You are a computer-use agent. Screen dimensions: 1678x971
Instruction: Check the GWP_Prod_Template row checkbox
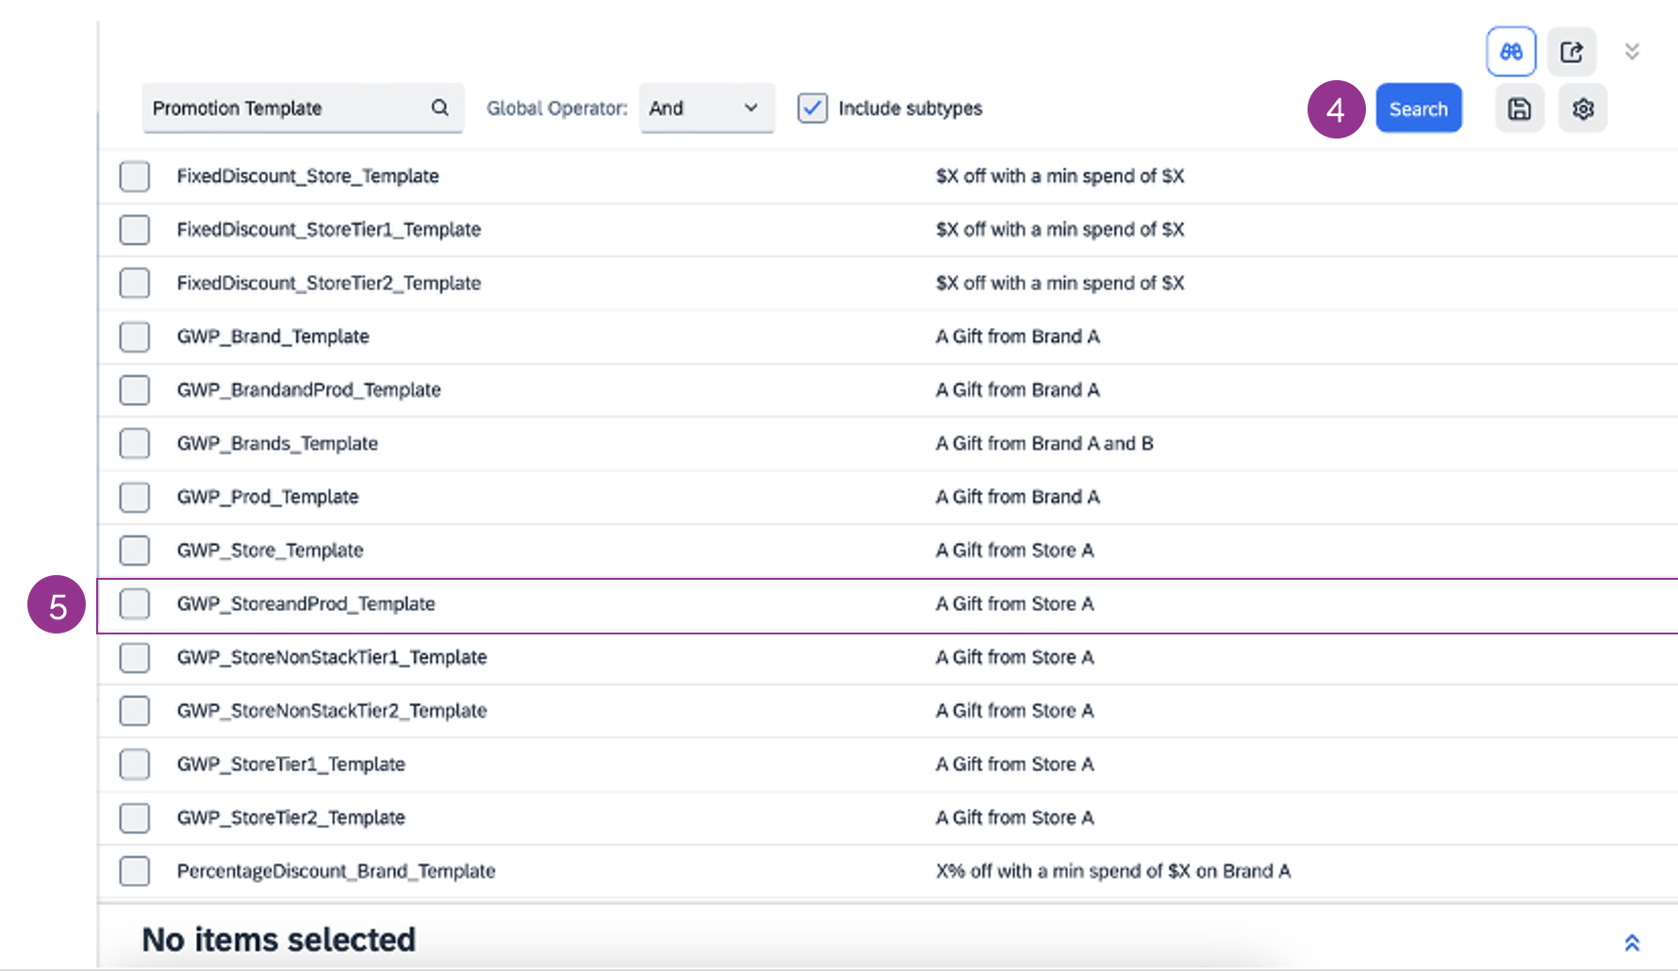tap(135, 497)
